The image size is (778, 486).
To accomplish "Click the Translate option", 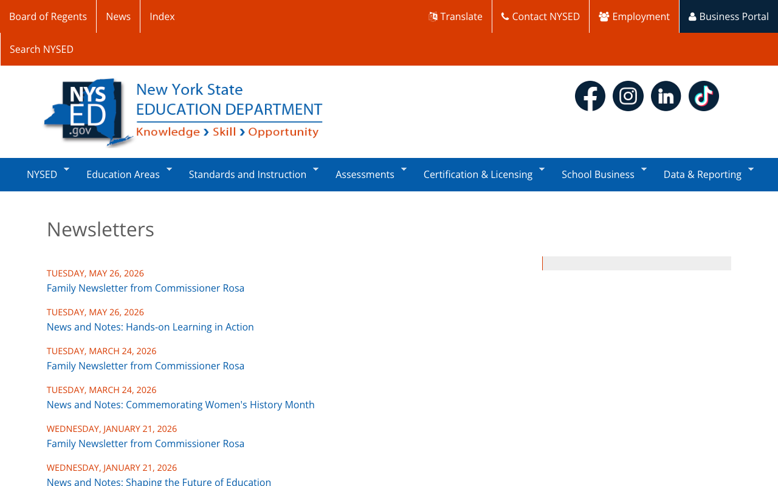I will (455, 16).
